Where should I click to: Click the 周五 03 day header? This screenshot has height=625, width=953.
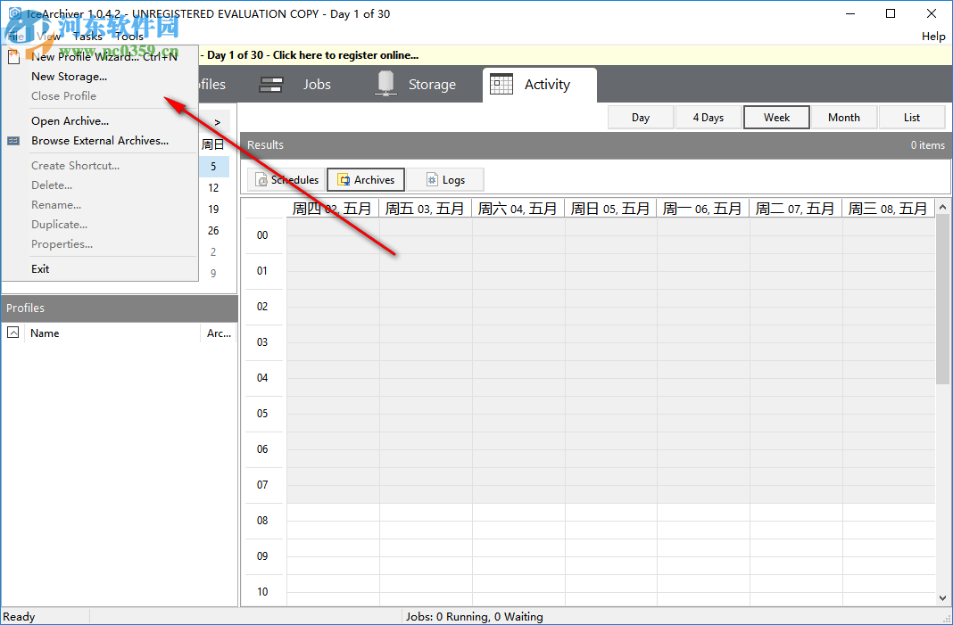pyautogui.click(x=426, y=209)
